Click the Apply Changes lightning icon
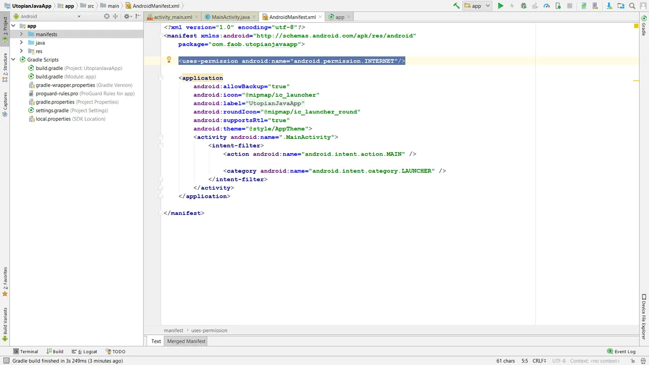The width and height of the screenshot is (649, 365). [x=512, y=6]
